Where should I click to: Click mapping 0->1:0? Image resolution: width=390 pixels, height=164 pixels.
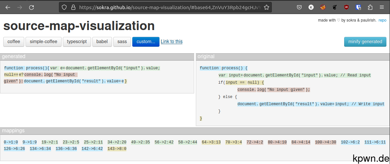[x=11, y=142]
